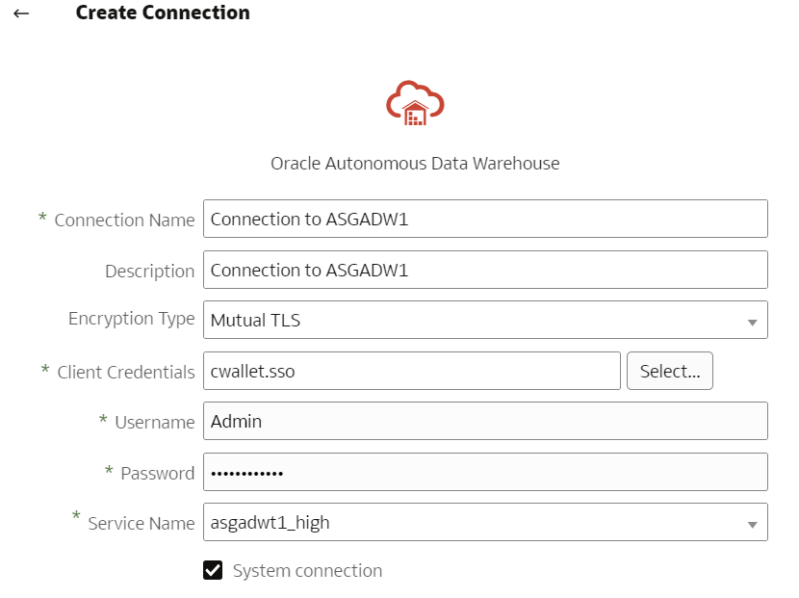Click inside the Password field
Viewport: 799px width, 598px height.
[485, 473]
